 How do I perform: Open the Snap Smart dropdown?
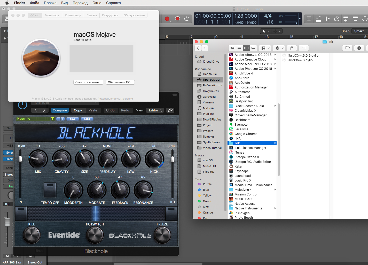coord(359,31)
